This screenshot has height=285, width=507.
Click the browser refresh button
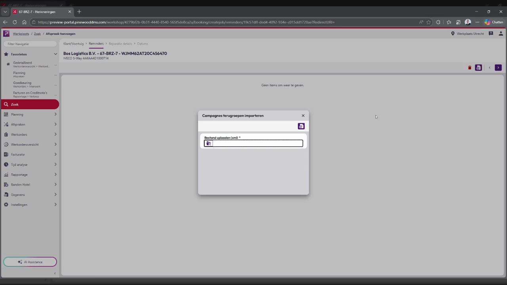tap(15, 22)
